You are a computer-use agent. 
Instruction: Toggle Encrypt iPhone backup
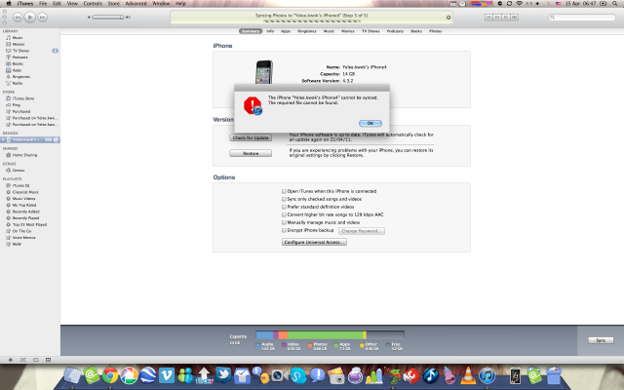click(284, 230)
